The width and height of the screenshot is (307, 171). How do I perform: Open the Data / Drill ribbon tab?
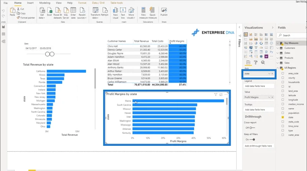tap(98, 3)
